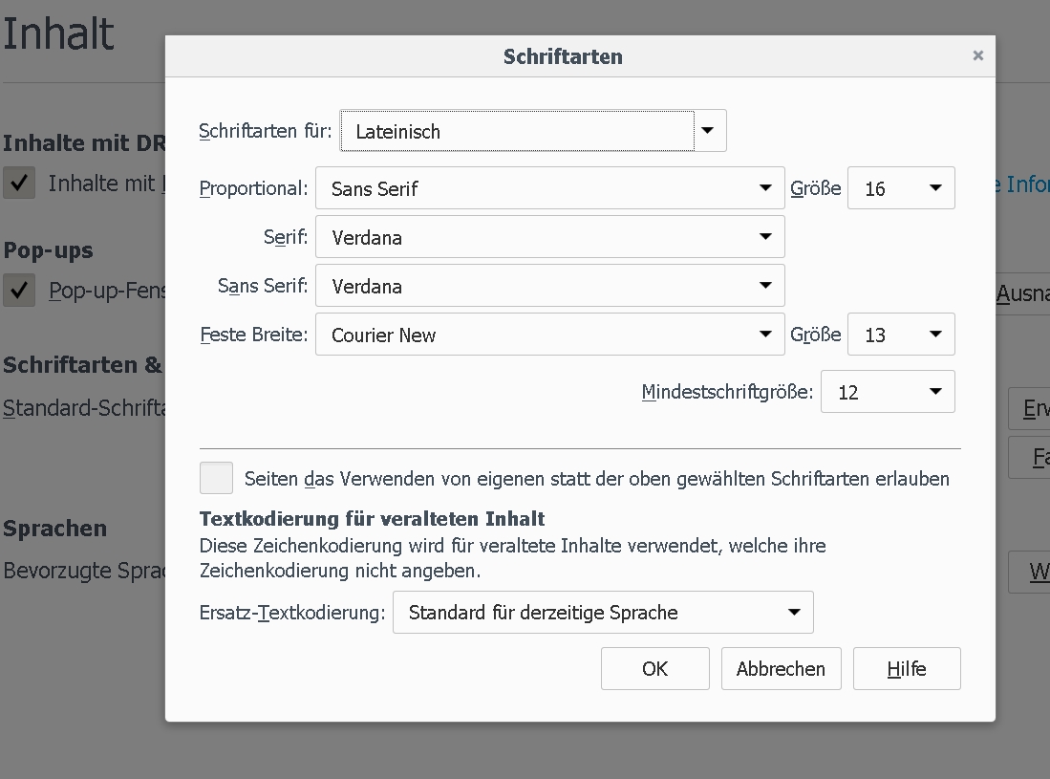Choose the Feste Breite Courier New dropdown
The image size is (1050, 779).
click(549, 335)
